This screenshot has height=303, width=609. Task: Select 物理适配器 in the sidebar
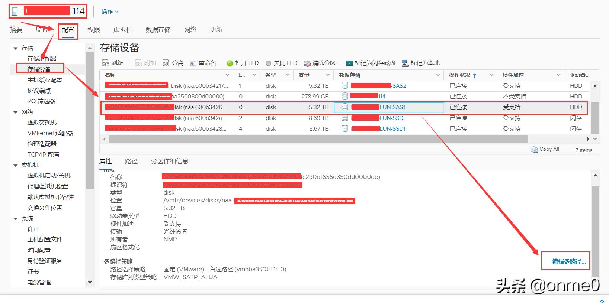pyautogui.click(x=42, y=144)
